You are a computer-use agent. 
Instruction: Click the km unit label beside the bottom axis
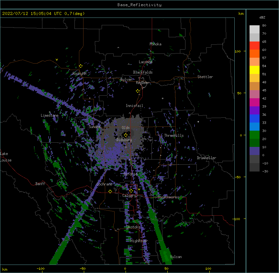[5, 269]
